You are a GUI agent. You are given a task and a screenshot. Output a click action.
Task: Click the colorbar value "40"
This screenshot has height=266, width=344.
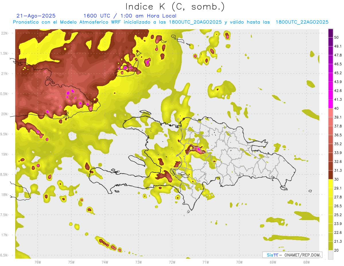(x=337, y=108)
